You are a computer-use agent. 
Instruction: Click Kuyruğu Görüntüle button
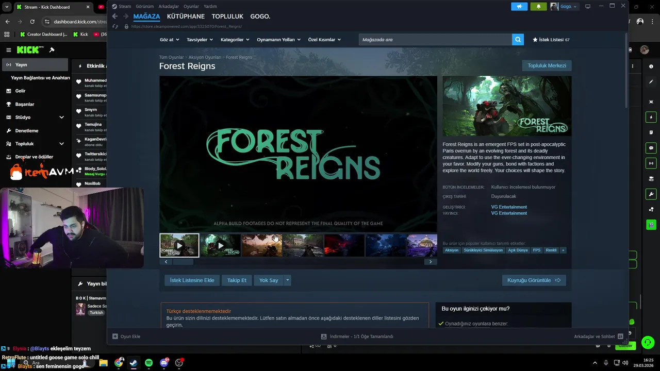click(x=534, y=280)
